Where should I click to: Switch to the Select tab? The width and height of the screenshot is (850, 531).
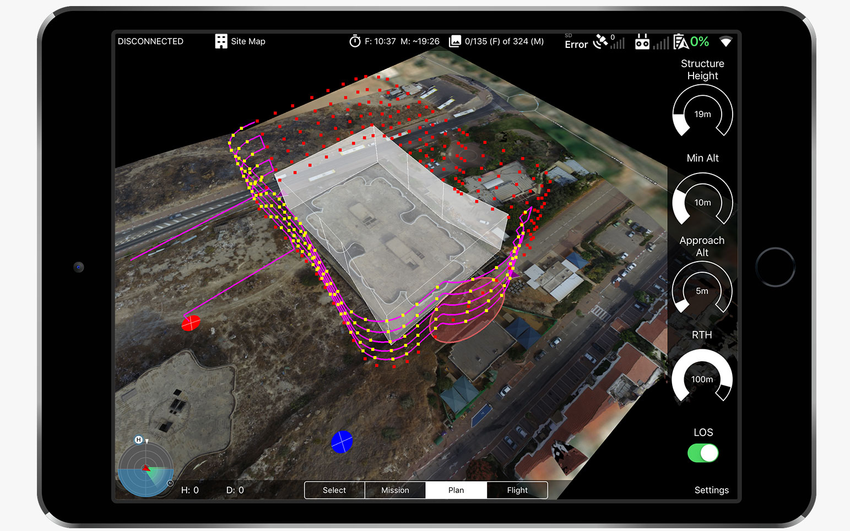(x=334, y=490)
